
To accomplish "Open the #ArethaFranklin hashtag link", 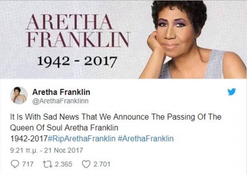I will (x=146, y=139).
